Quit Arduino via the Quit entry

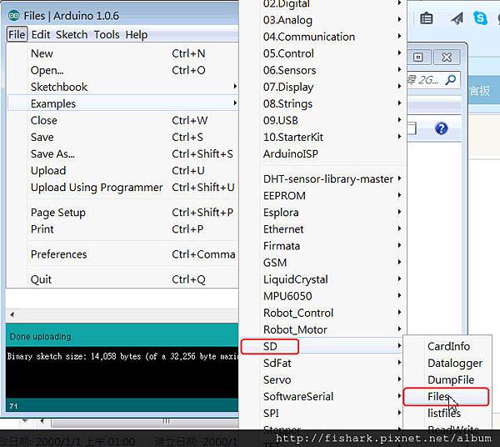click(x=122, y=279)
